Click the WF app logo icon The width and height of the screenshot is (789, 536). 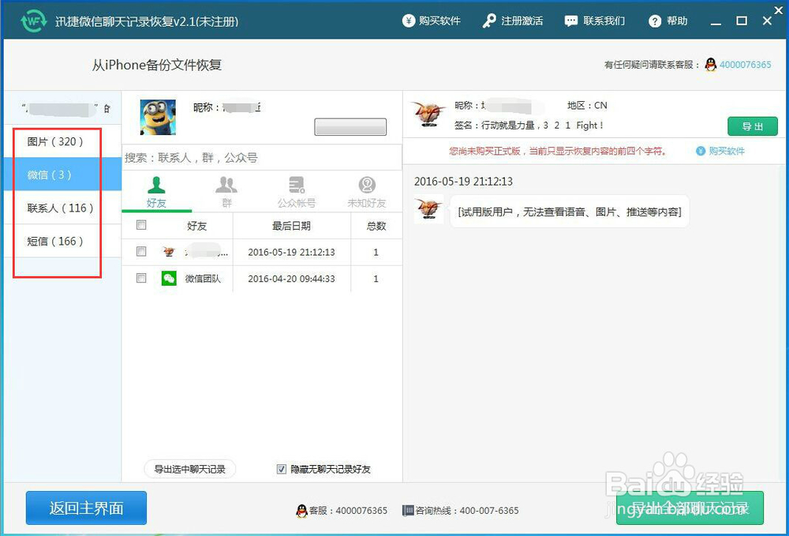[x=33, y=21]
